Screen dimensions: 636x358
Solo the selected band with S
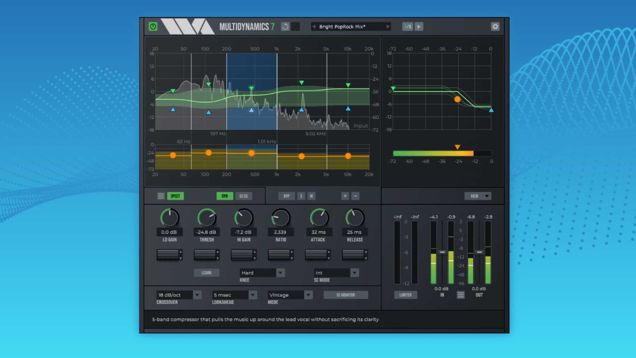pos(301,196)
